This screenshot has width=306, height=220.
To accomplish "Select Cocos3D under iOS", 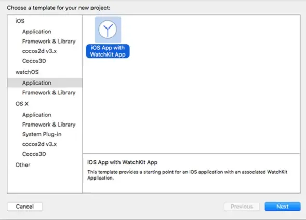I will click(34, 61).
